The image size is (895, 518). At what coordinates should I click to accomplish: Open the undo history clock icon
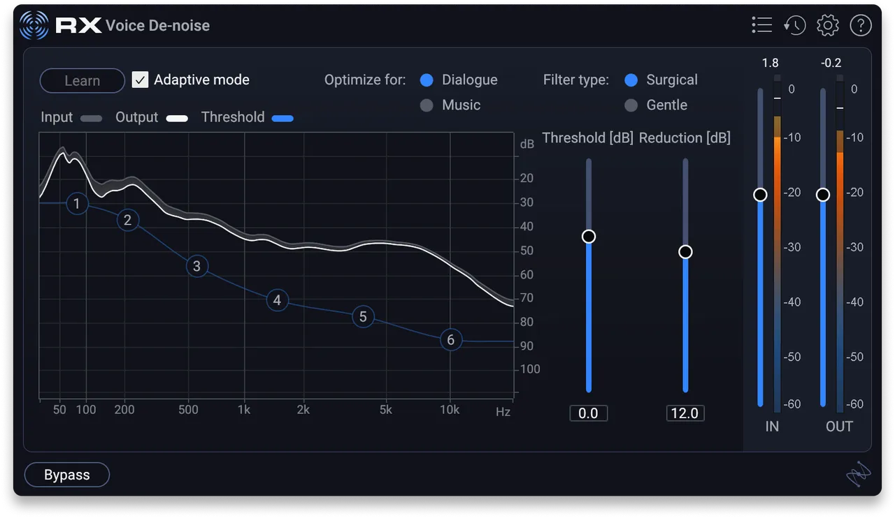[794, 25]
